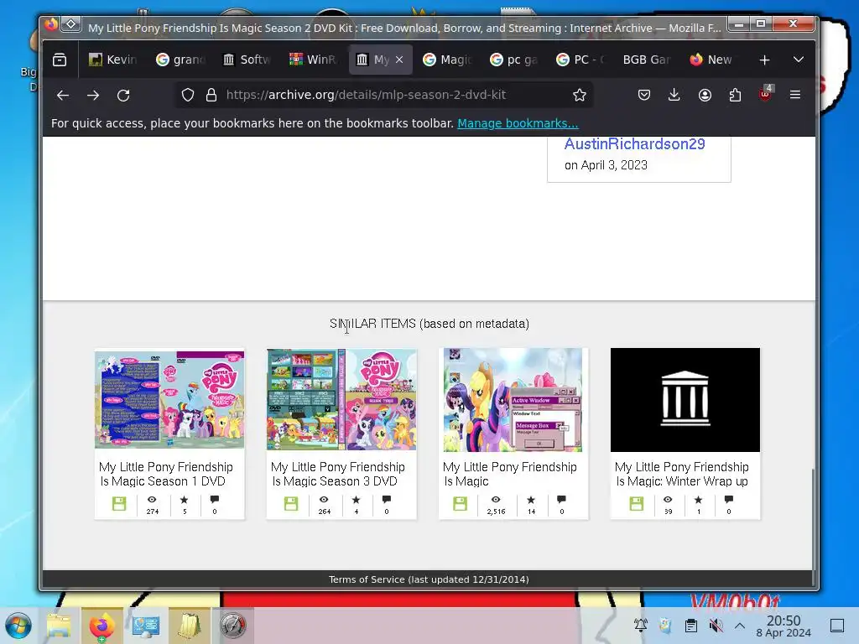
Task: Click the 'SIMILAR ITEMS (based on metadata)' heading
Action: click(429, 324)
